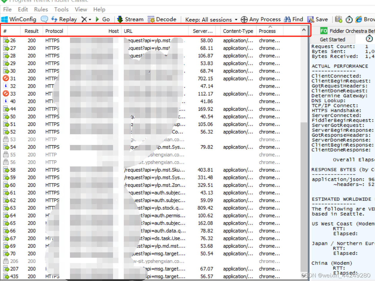
Task: Open the Rules menu
Action: [x=41, y=10]
